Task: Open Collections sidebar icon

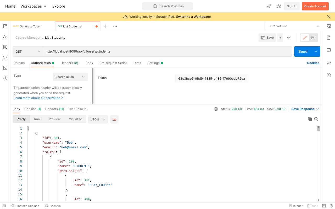Action: (5, 26)
